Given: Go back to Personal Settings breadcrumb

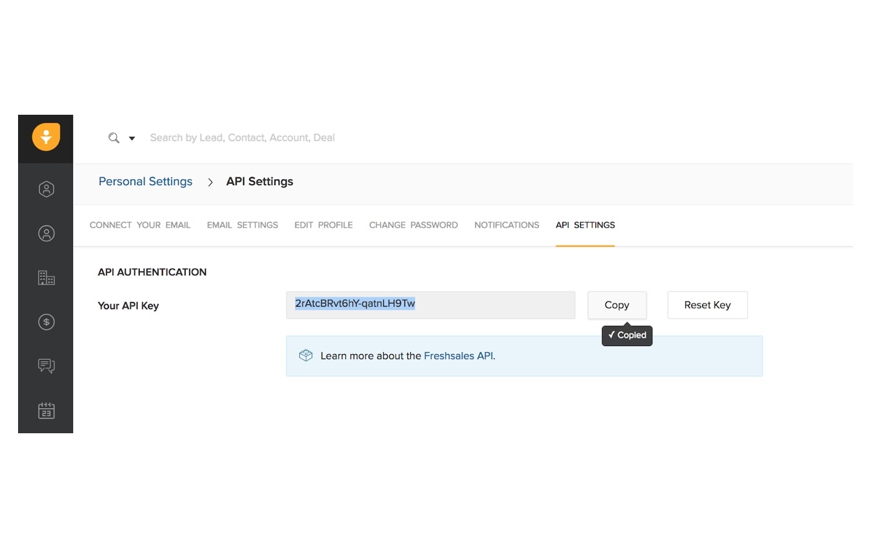Looking at the screenshot, I should click(145, 182).
